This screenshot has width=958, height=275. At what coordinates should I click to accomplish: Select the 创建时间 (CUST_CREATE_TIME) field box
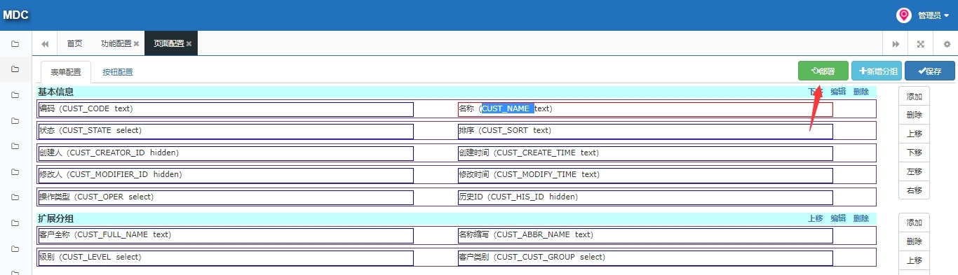(645, 153)
